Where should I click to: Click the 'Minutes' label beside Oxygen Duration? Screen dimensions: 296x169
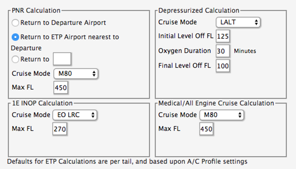tap(245, 51)
